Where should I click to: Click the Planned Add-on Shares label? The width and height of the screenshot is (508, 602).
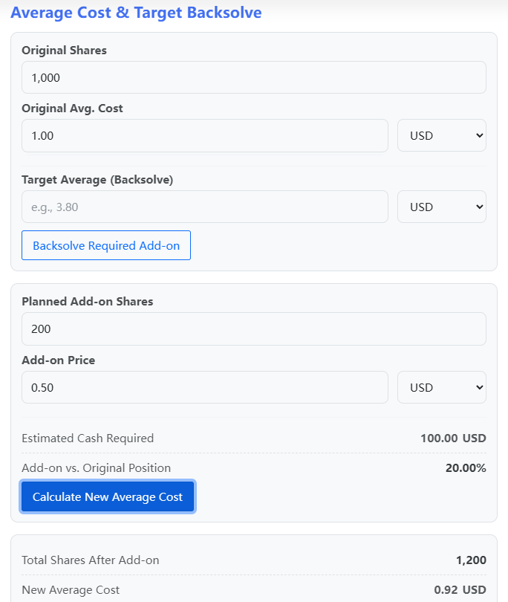pyautogui.click(x=88, y=302)
